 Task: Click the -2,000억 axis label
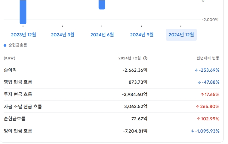click(x=210, y=19)
